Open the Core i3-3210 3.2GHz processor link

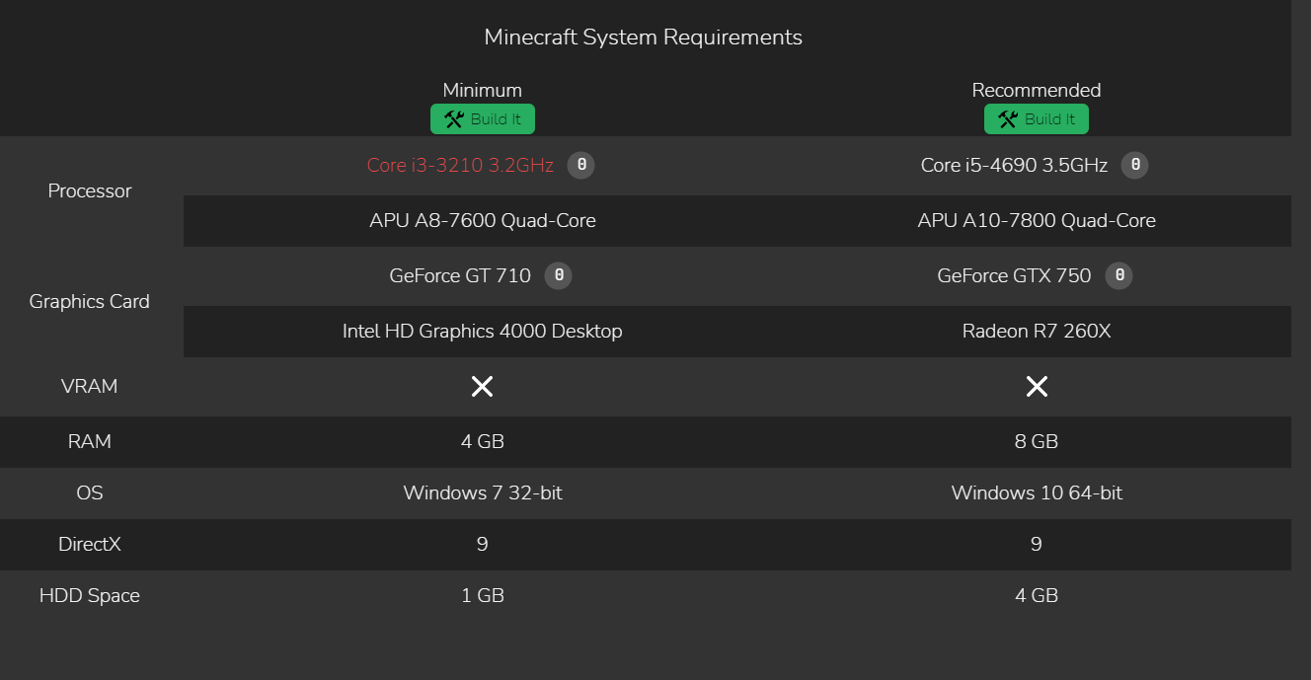(x=460, y=165)
